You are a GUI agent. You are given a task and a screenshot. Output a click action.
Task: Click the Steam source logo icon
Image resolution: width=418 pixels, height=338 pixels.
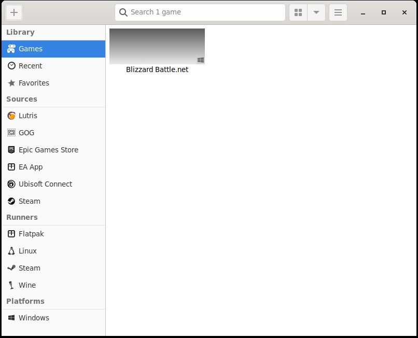pyautogui.click(x=11, y=201)
